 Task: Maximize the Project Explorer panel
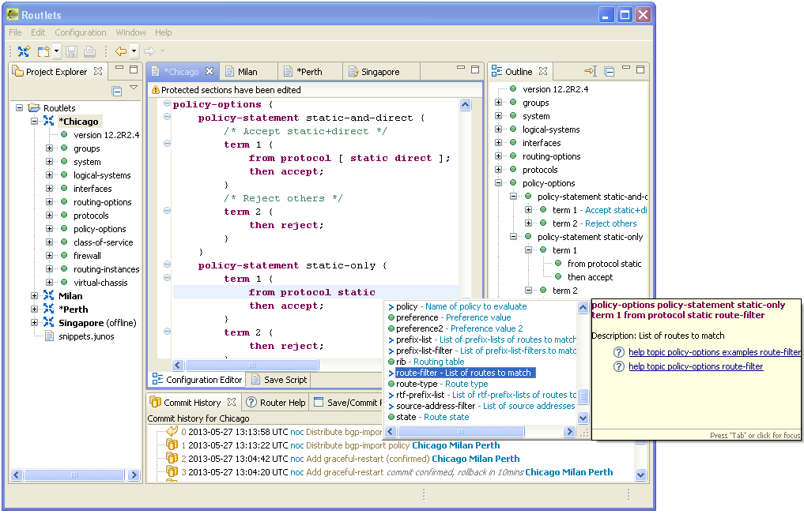click(x=133, y=69)
